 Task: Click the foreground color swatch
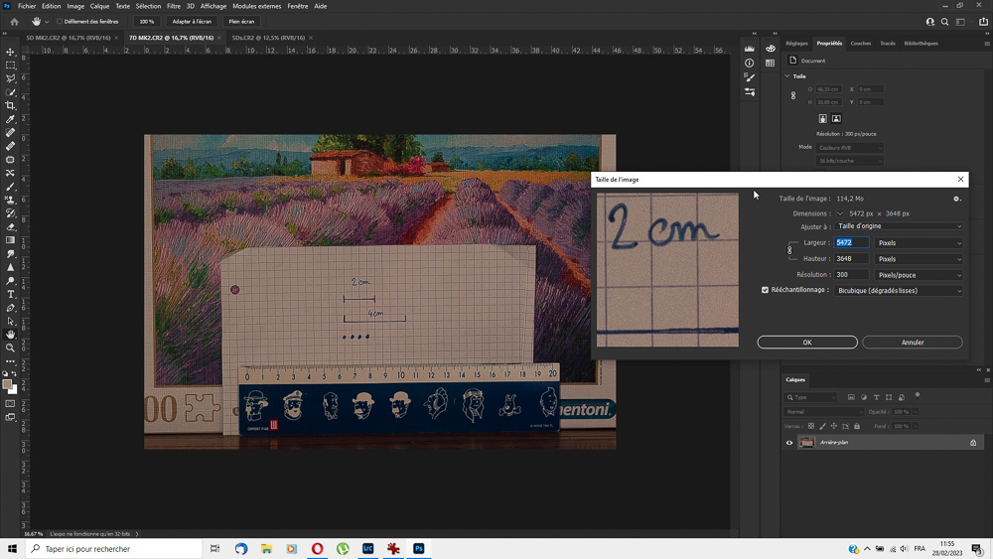[7, 384]
